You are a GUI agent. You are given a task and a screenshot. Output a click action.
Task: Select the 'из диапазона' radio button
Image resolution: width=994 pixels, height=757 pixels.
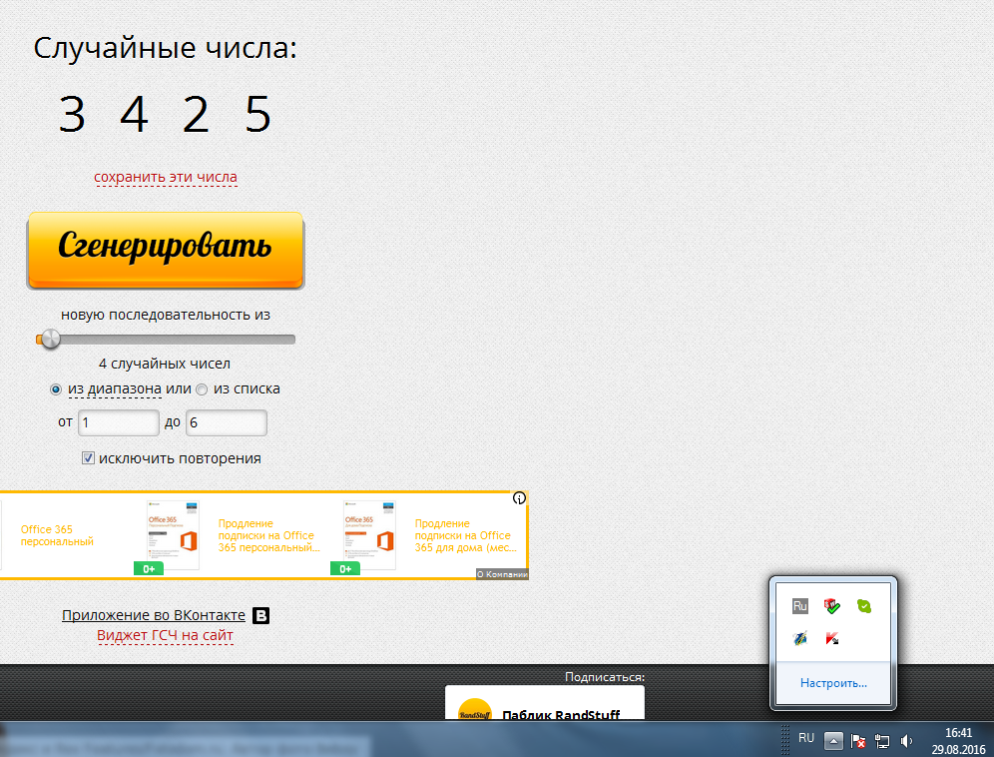point(56,388)
